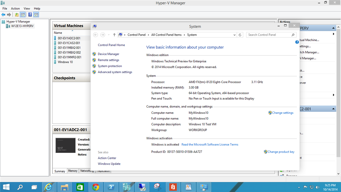Toggle the Show/Hide Console Tree toolbar icon
Image resolution: width=341 pixels, height=192 pixels.
pyautogui.click(x=23, y=15)
